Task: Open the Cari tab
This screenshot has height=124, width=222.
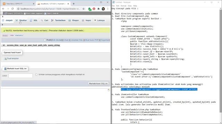Action: click(x=44, y=20)
